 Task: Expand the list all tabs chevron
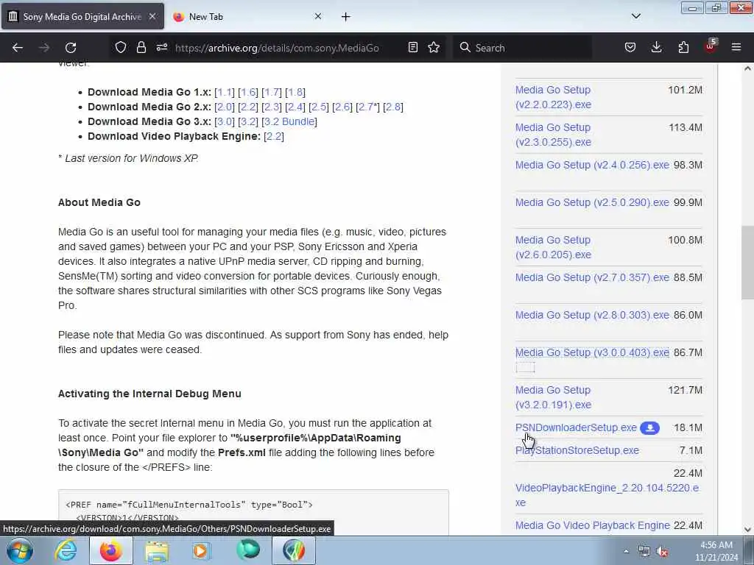[x=635, y=16]
